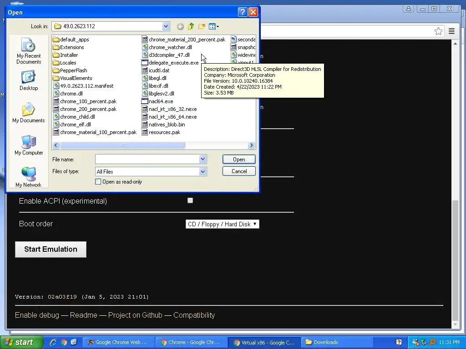Select chrome_material_100_percent.pak file
The width and height of the screenshot is (466, 349).
[95, 132]
